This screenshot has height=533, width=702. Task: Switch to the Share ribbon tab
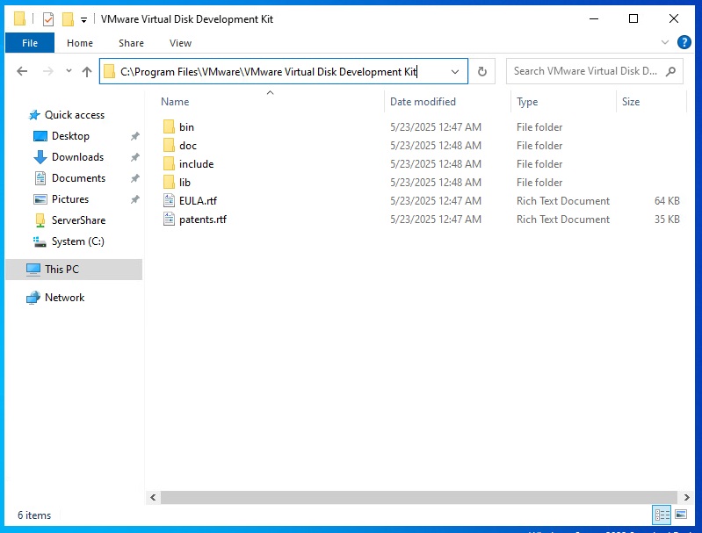point(131,43)
